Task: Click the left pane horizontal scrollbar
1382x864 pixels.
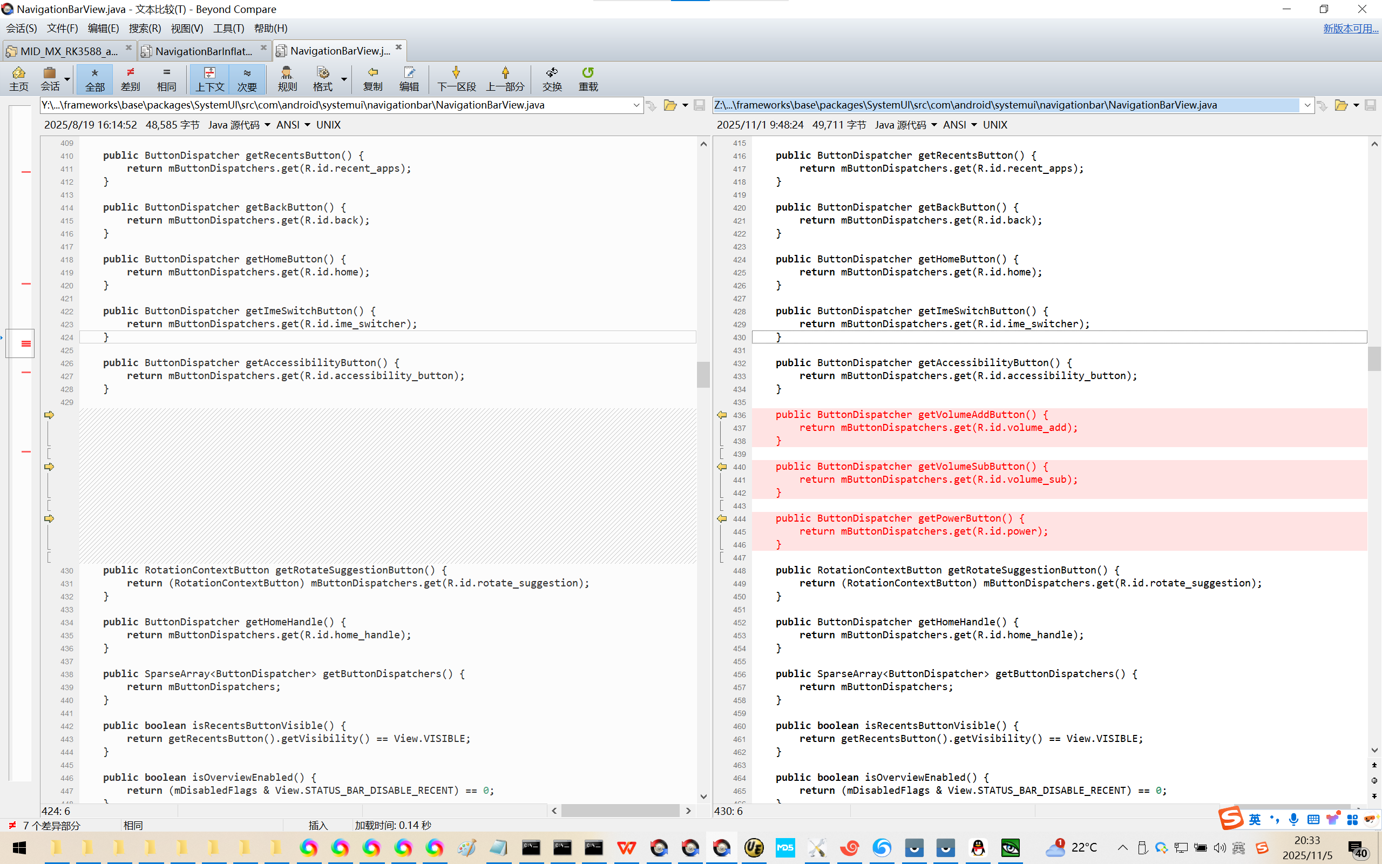Action: 620,811
